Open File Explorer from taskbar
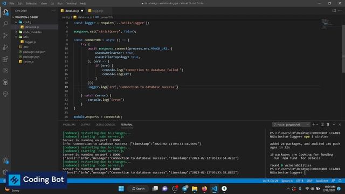The height and width of the screenshot is (194, 345). [x=195, y=189]
